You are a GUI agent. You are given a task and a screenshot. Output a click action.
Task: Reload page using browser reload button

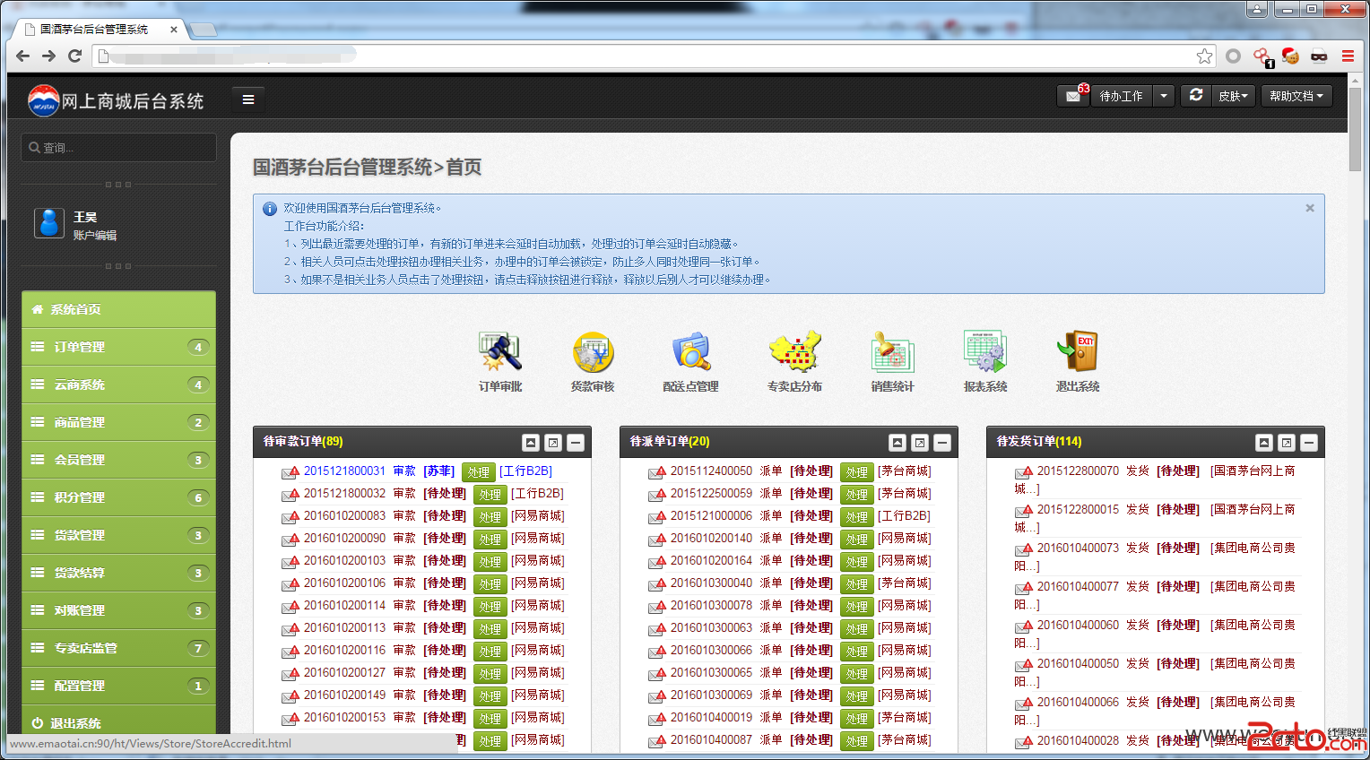point(75,56)
